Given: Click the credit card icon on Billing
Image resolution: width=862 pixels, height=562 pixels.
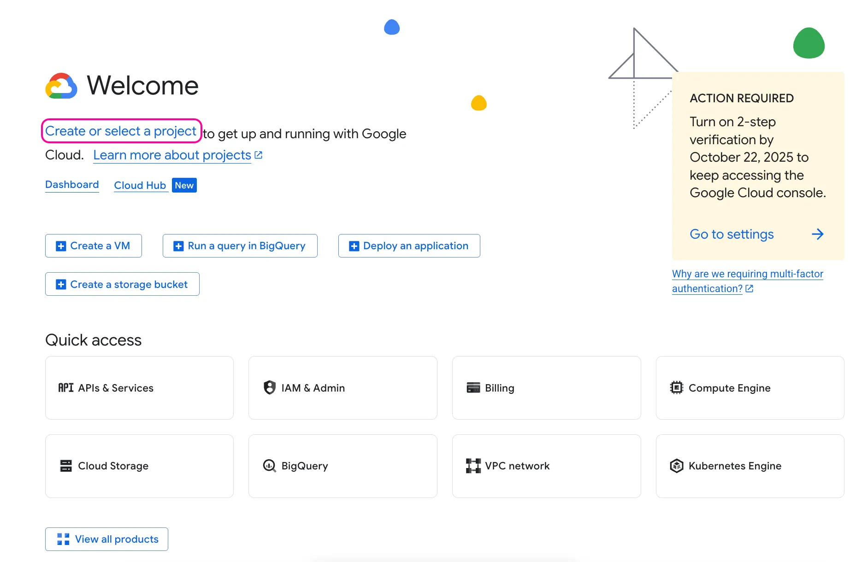Looking at the screenshot, I should [473, 388].
